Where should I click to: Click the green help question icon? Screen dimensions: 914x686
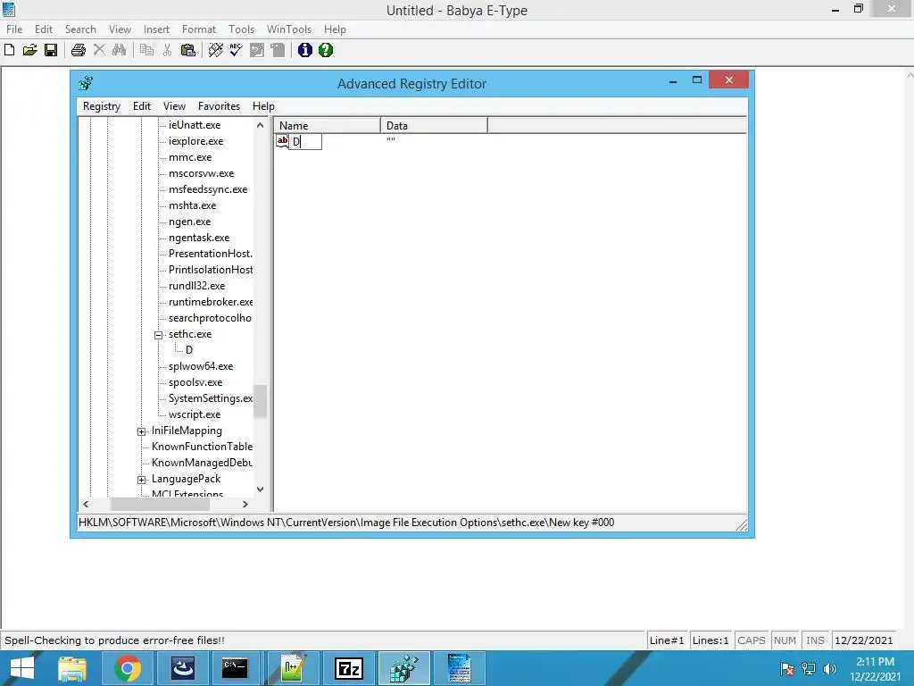(x=326, y=50)
